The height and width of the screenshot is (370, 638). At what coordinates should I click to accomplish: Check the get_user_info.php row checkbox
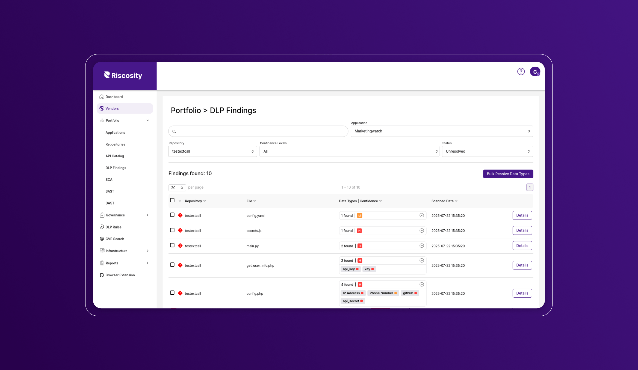point(172,265)
